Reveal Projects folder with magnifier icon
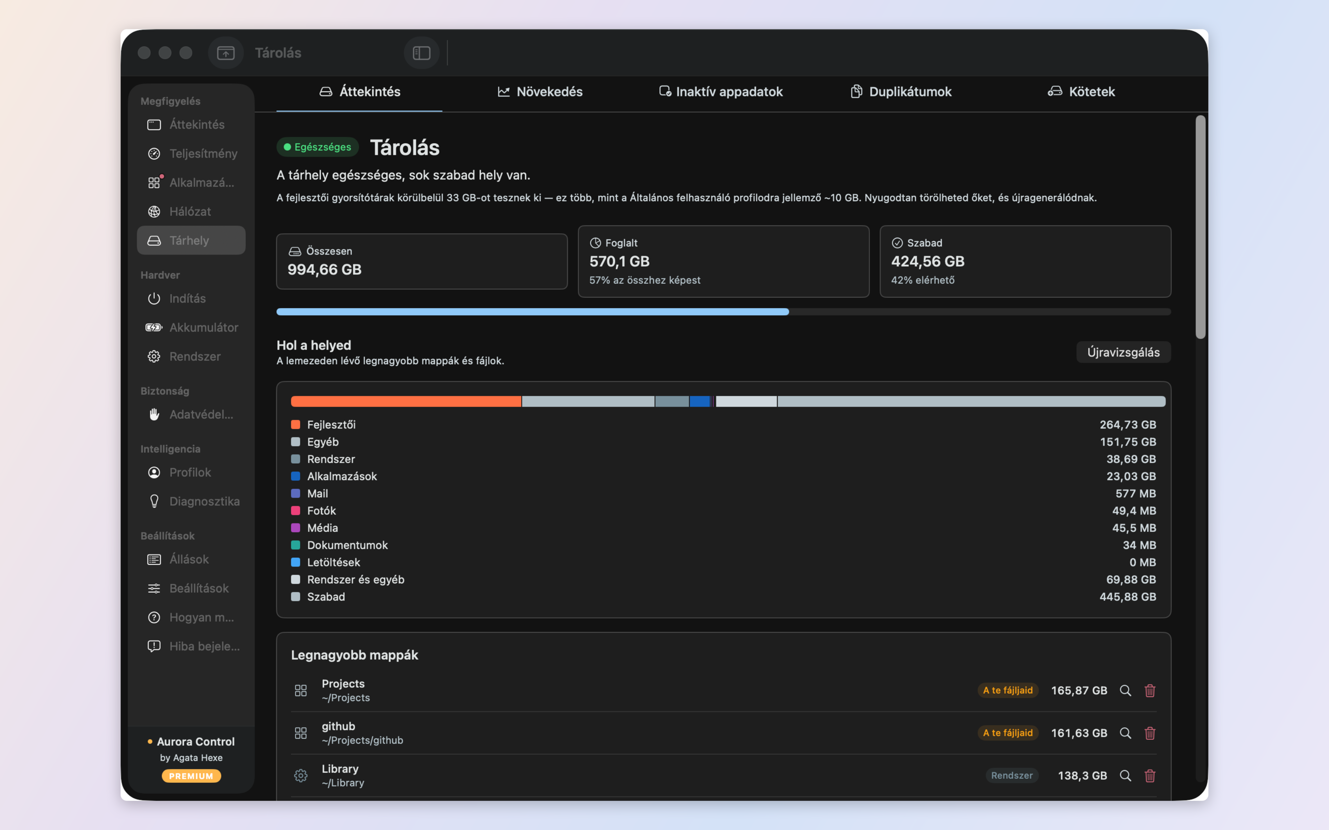Image resolution: width=1329 pixels, height=830 pixels. point(1125,690)
